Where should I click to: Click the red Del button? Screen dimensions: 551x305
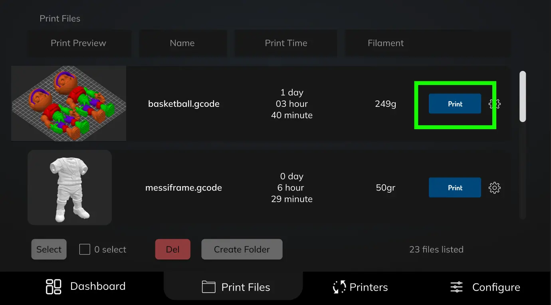pyautogui.click(x=173, y=250)
